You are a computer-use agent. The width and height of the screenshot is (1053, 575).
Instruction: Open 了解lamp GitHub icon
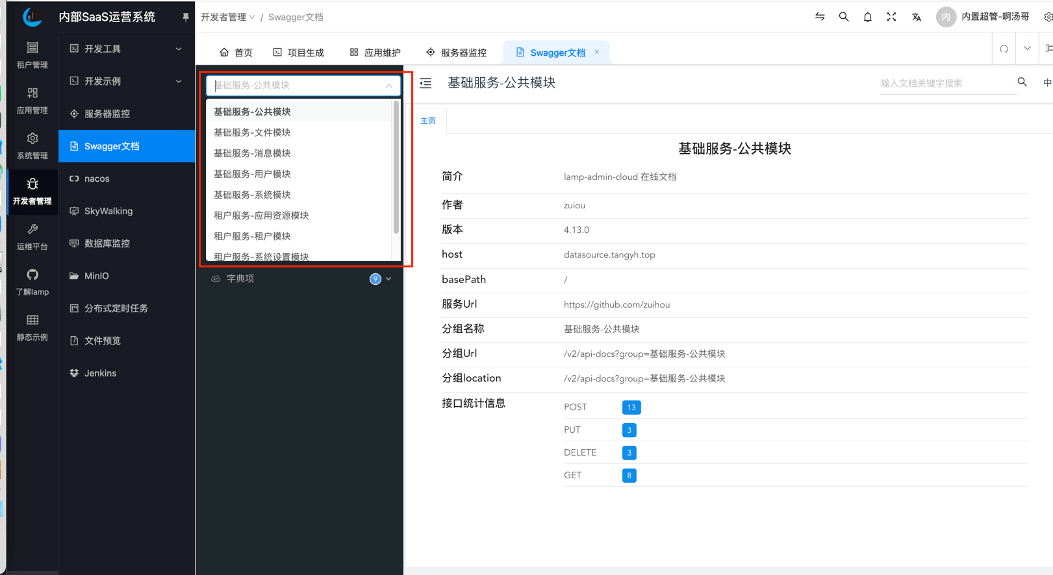pyautogui.click(x=32, y=282)
